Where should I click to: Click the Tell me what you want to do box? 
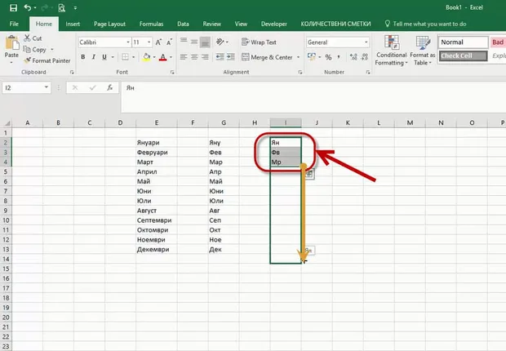point(426,24)
